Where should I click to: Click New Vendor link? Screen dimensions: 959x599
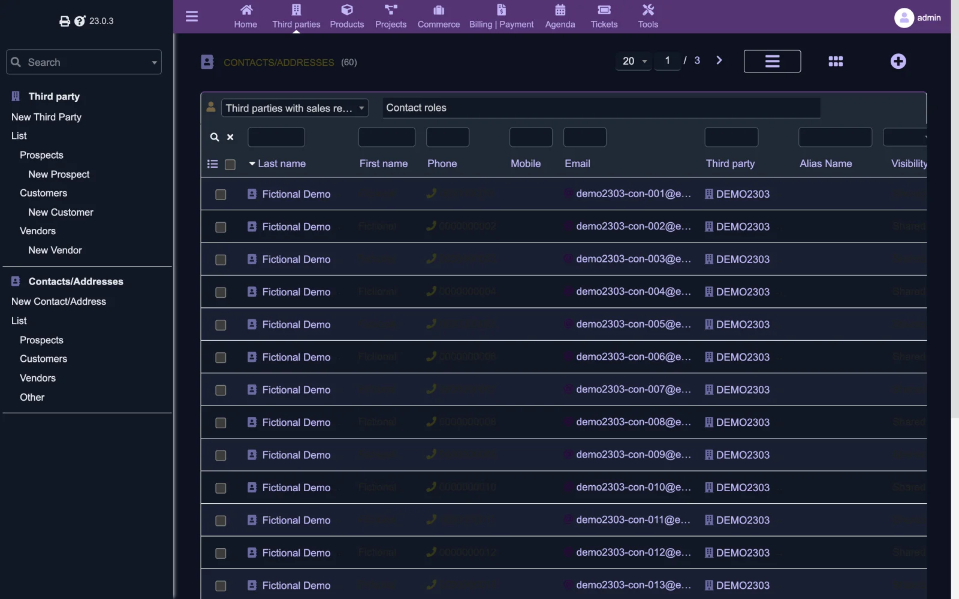coord(55,250)
